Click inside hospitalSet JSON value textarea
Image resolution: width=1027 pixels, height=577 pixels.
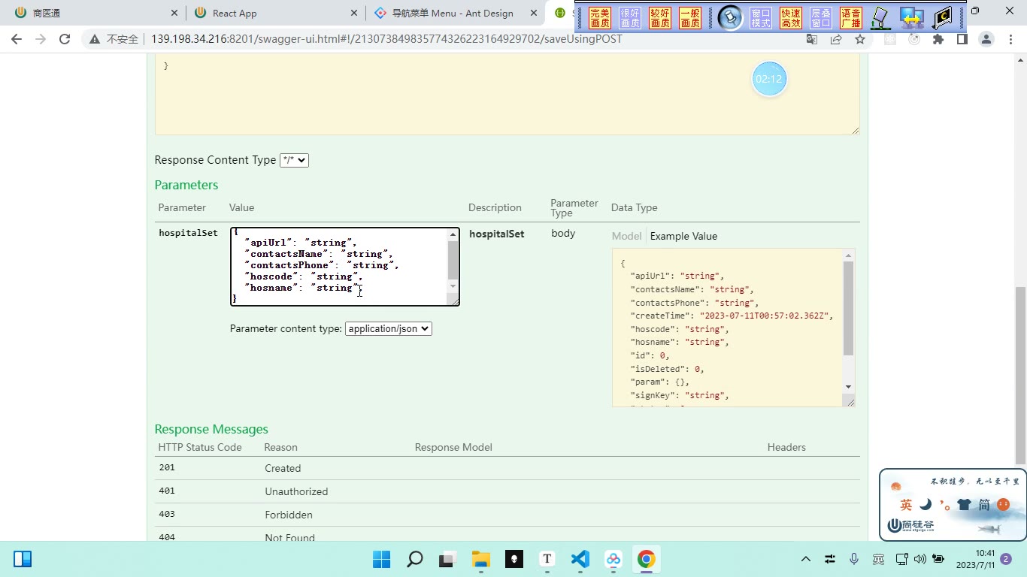(340, 267)
